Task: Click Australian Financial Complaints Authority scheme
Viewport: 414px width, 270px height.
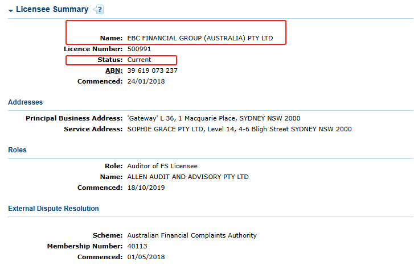Action: tap(192, 235)
